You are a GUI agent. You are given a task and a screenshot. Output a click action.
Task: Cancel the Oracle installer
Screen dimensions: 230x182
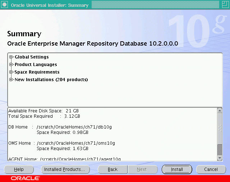click(211, 169)
